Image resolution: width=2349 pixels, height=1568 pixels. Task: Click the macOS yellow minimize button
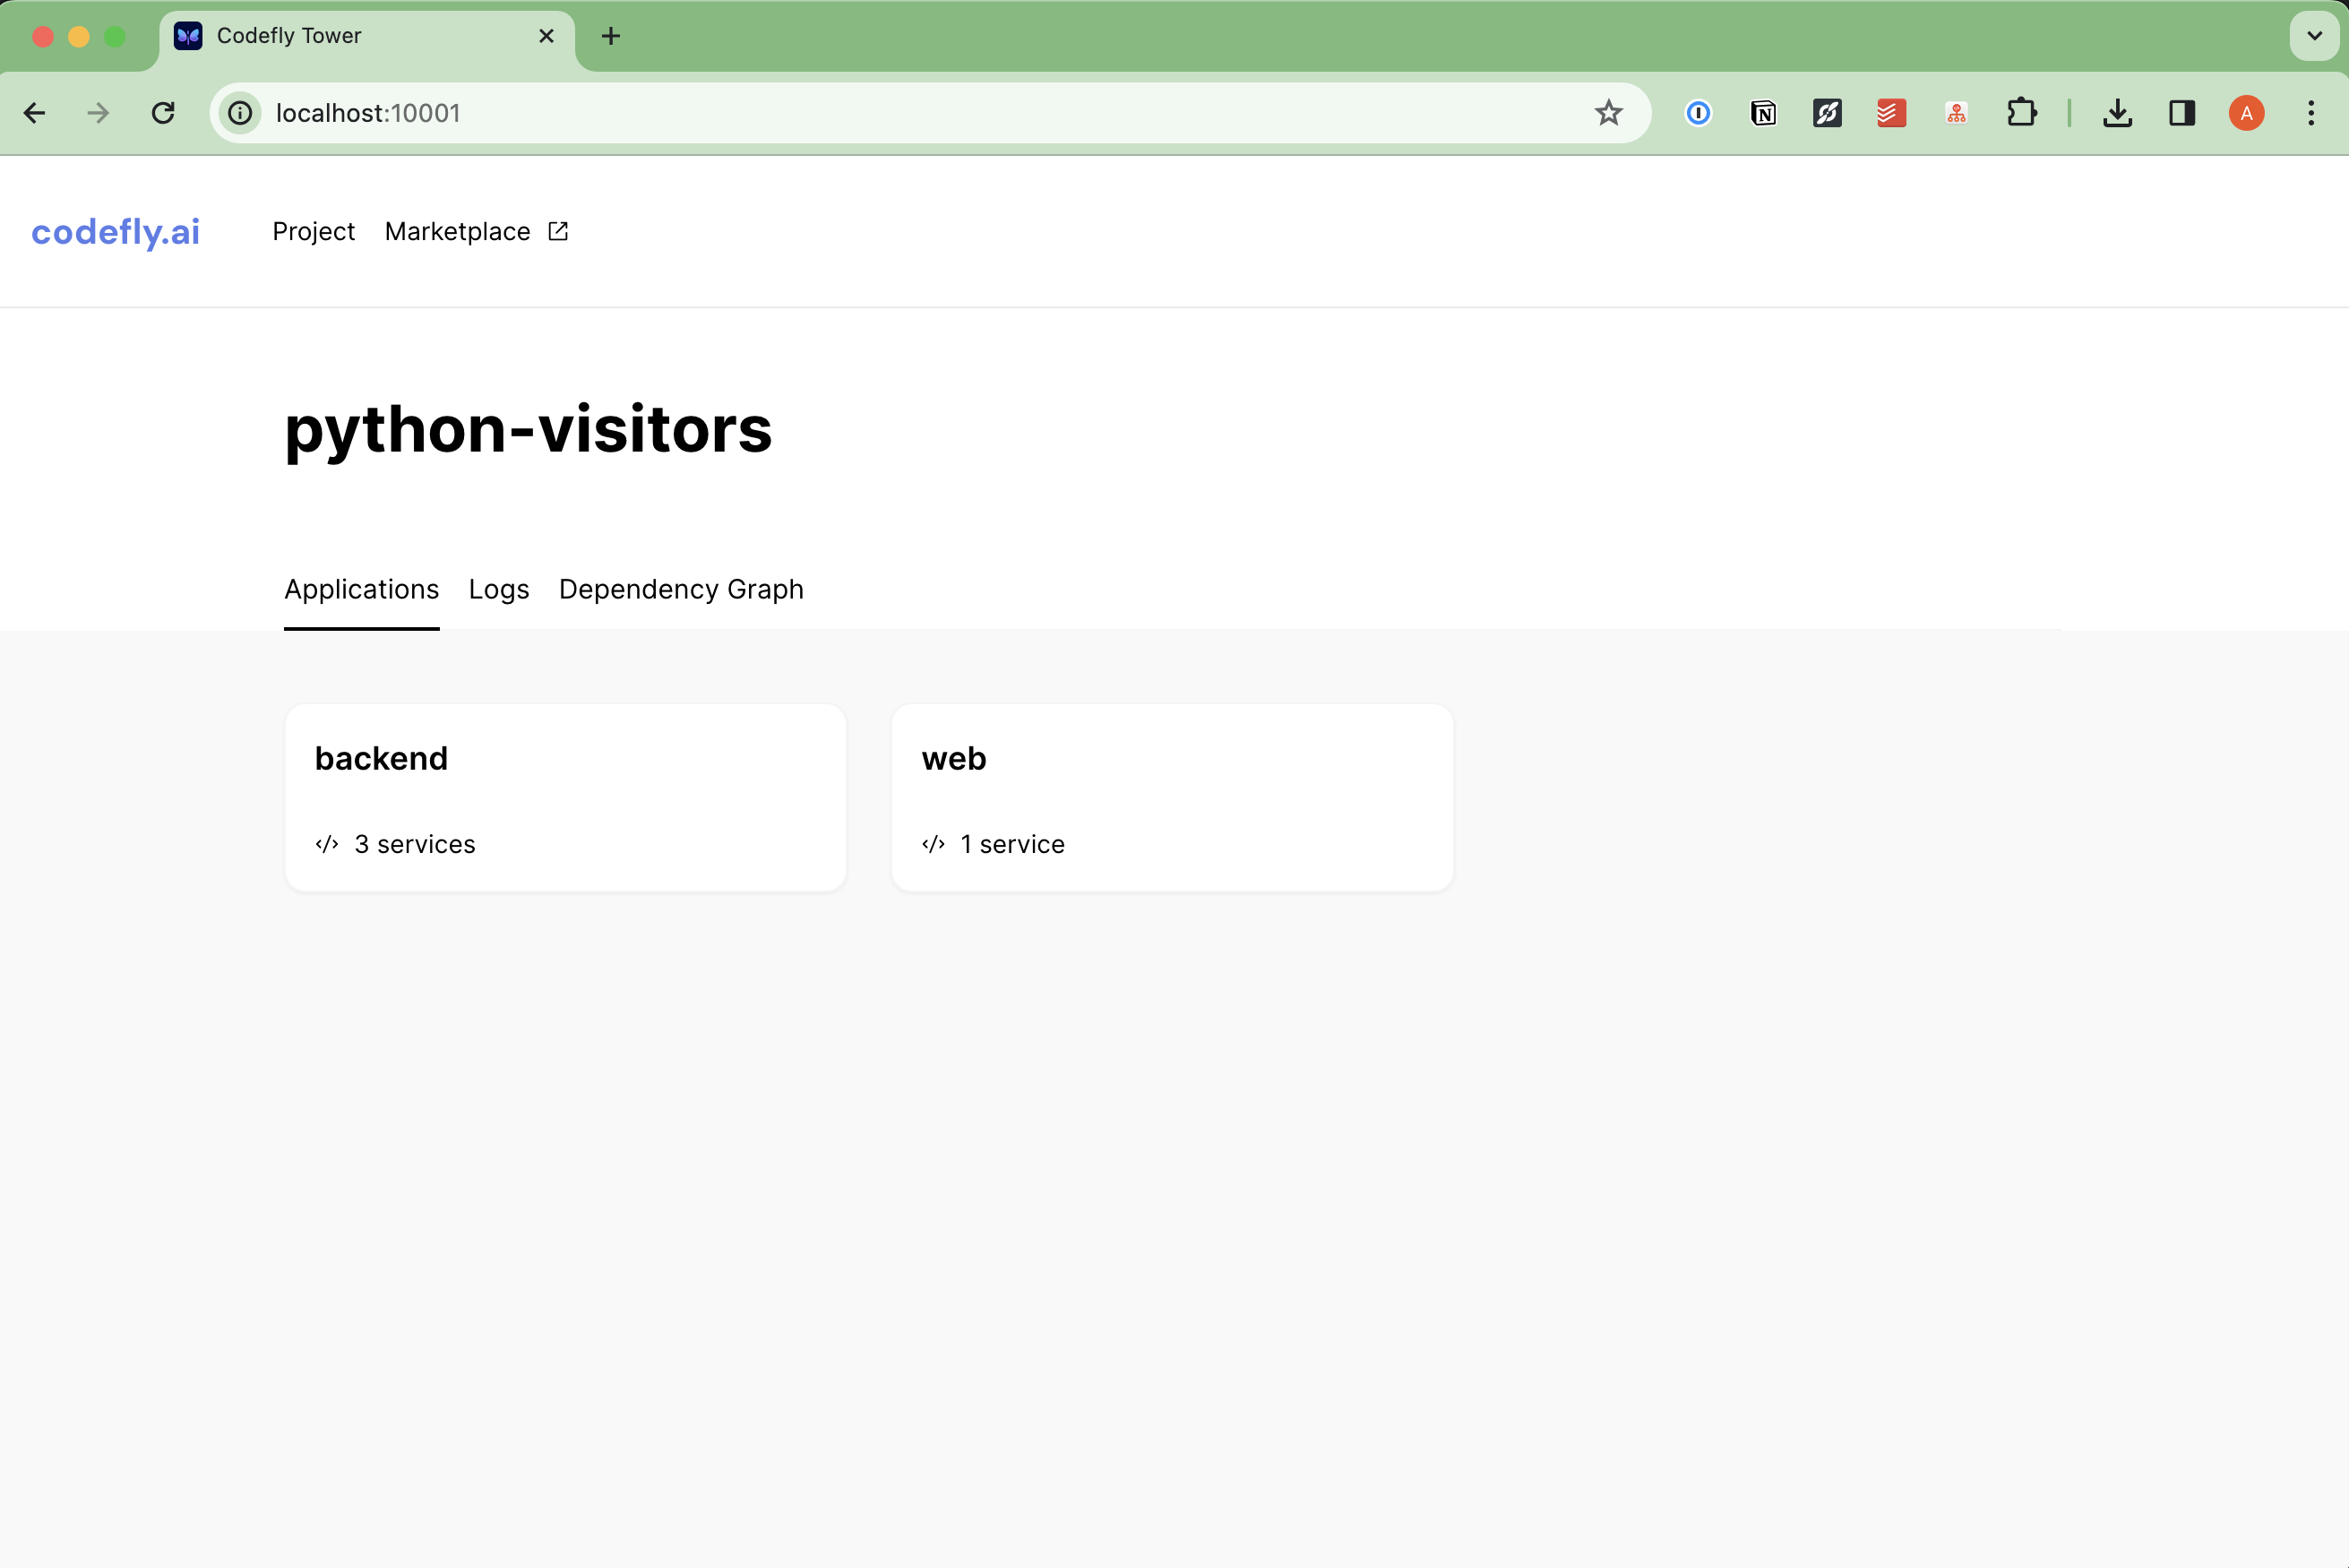click(79, 37)
